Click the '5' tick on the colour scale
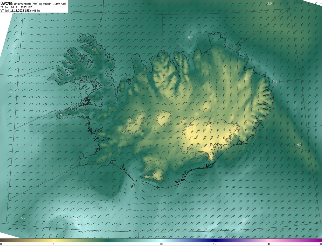The width and height of the screenshot is (322, 246). [107, 244]
